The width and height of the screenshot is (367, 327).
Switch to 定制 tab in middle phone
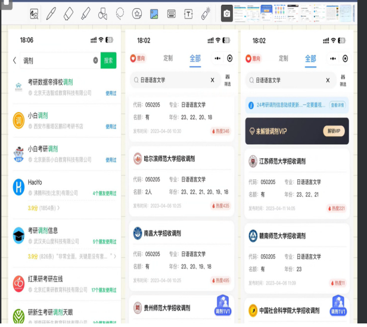(168, 58)
